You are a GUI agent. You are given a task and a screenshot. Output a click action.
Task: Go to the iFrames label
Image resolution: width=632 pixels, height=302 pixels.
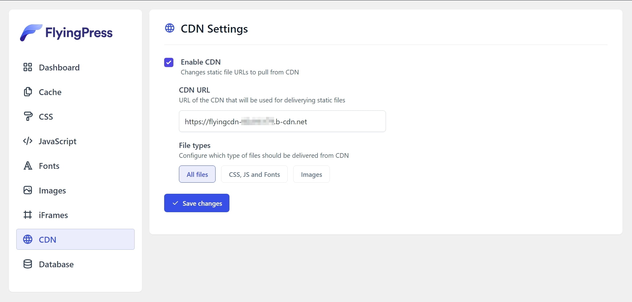click(53, 215)
